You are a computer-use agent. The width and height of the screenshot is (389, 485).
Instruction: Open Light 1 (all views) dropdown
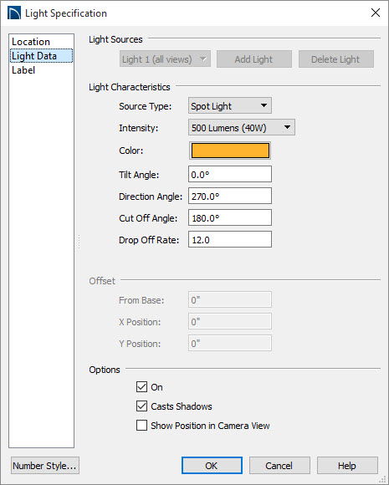click(165, 59)
